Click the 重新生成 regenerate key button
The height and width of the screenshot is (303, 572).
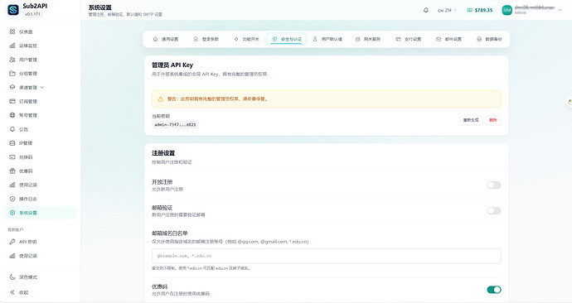point(471,120)
